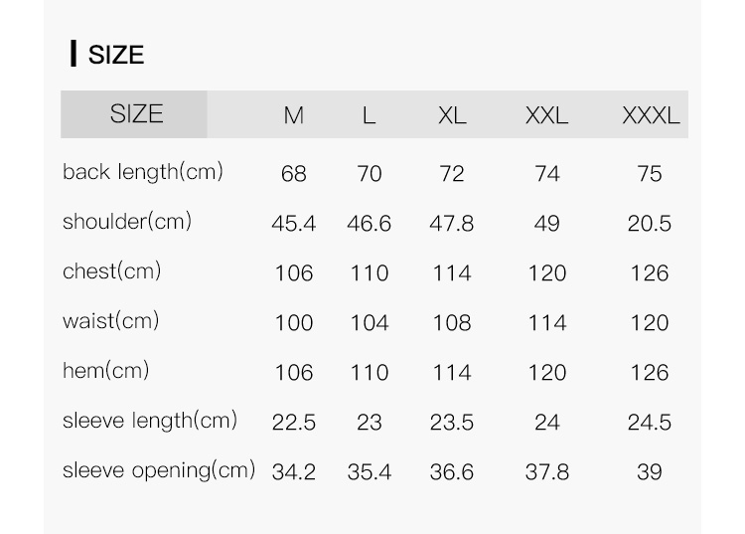The width and height of the screenshot is (745, 534).
Task: Select sleeve opening value 37.8 for XXL
Action: tap(546, 472)
